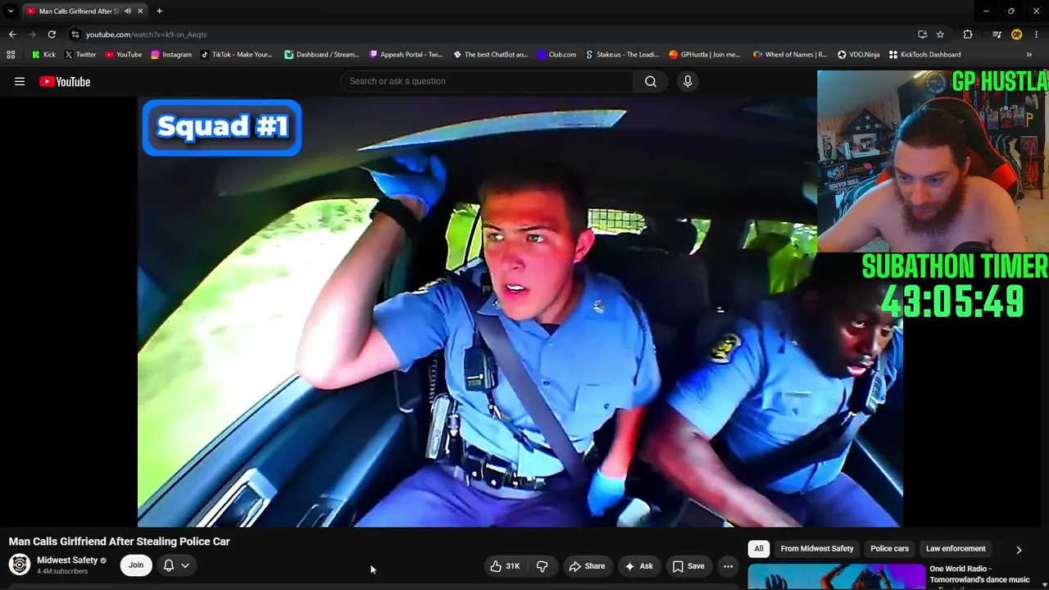Save the video to a playlist
This screenshot has width=1049, height=590.
tap(688, 566)
